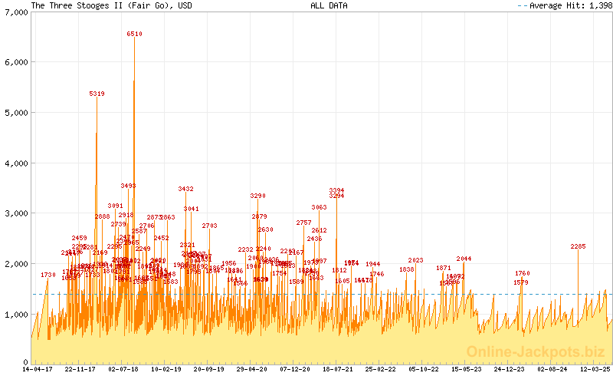Click the 2285 peak label
This screenshot has height=376, width=613.
click(578, 246)
